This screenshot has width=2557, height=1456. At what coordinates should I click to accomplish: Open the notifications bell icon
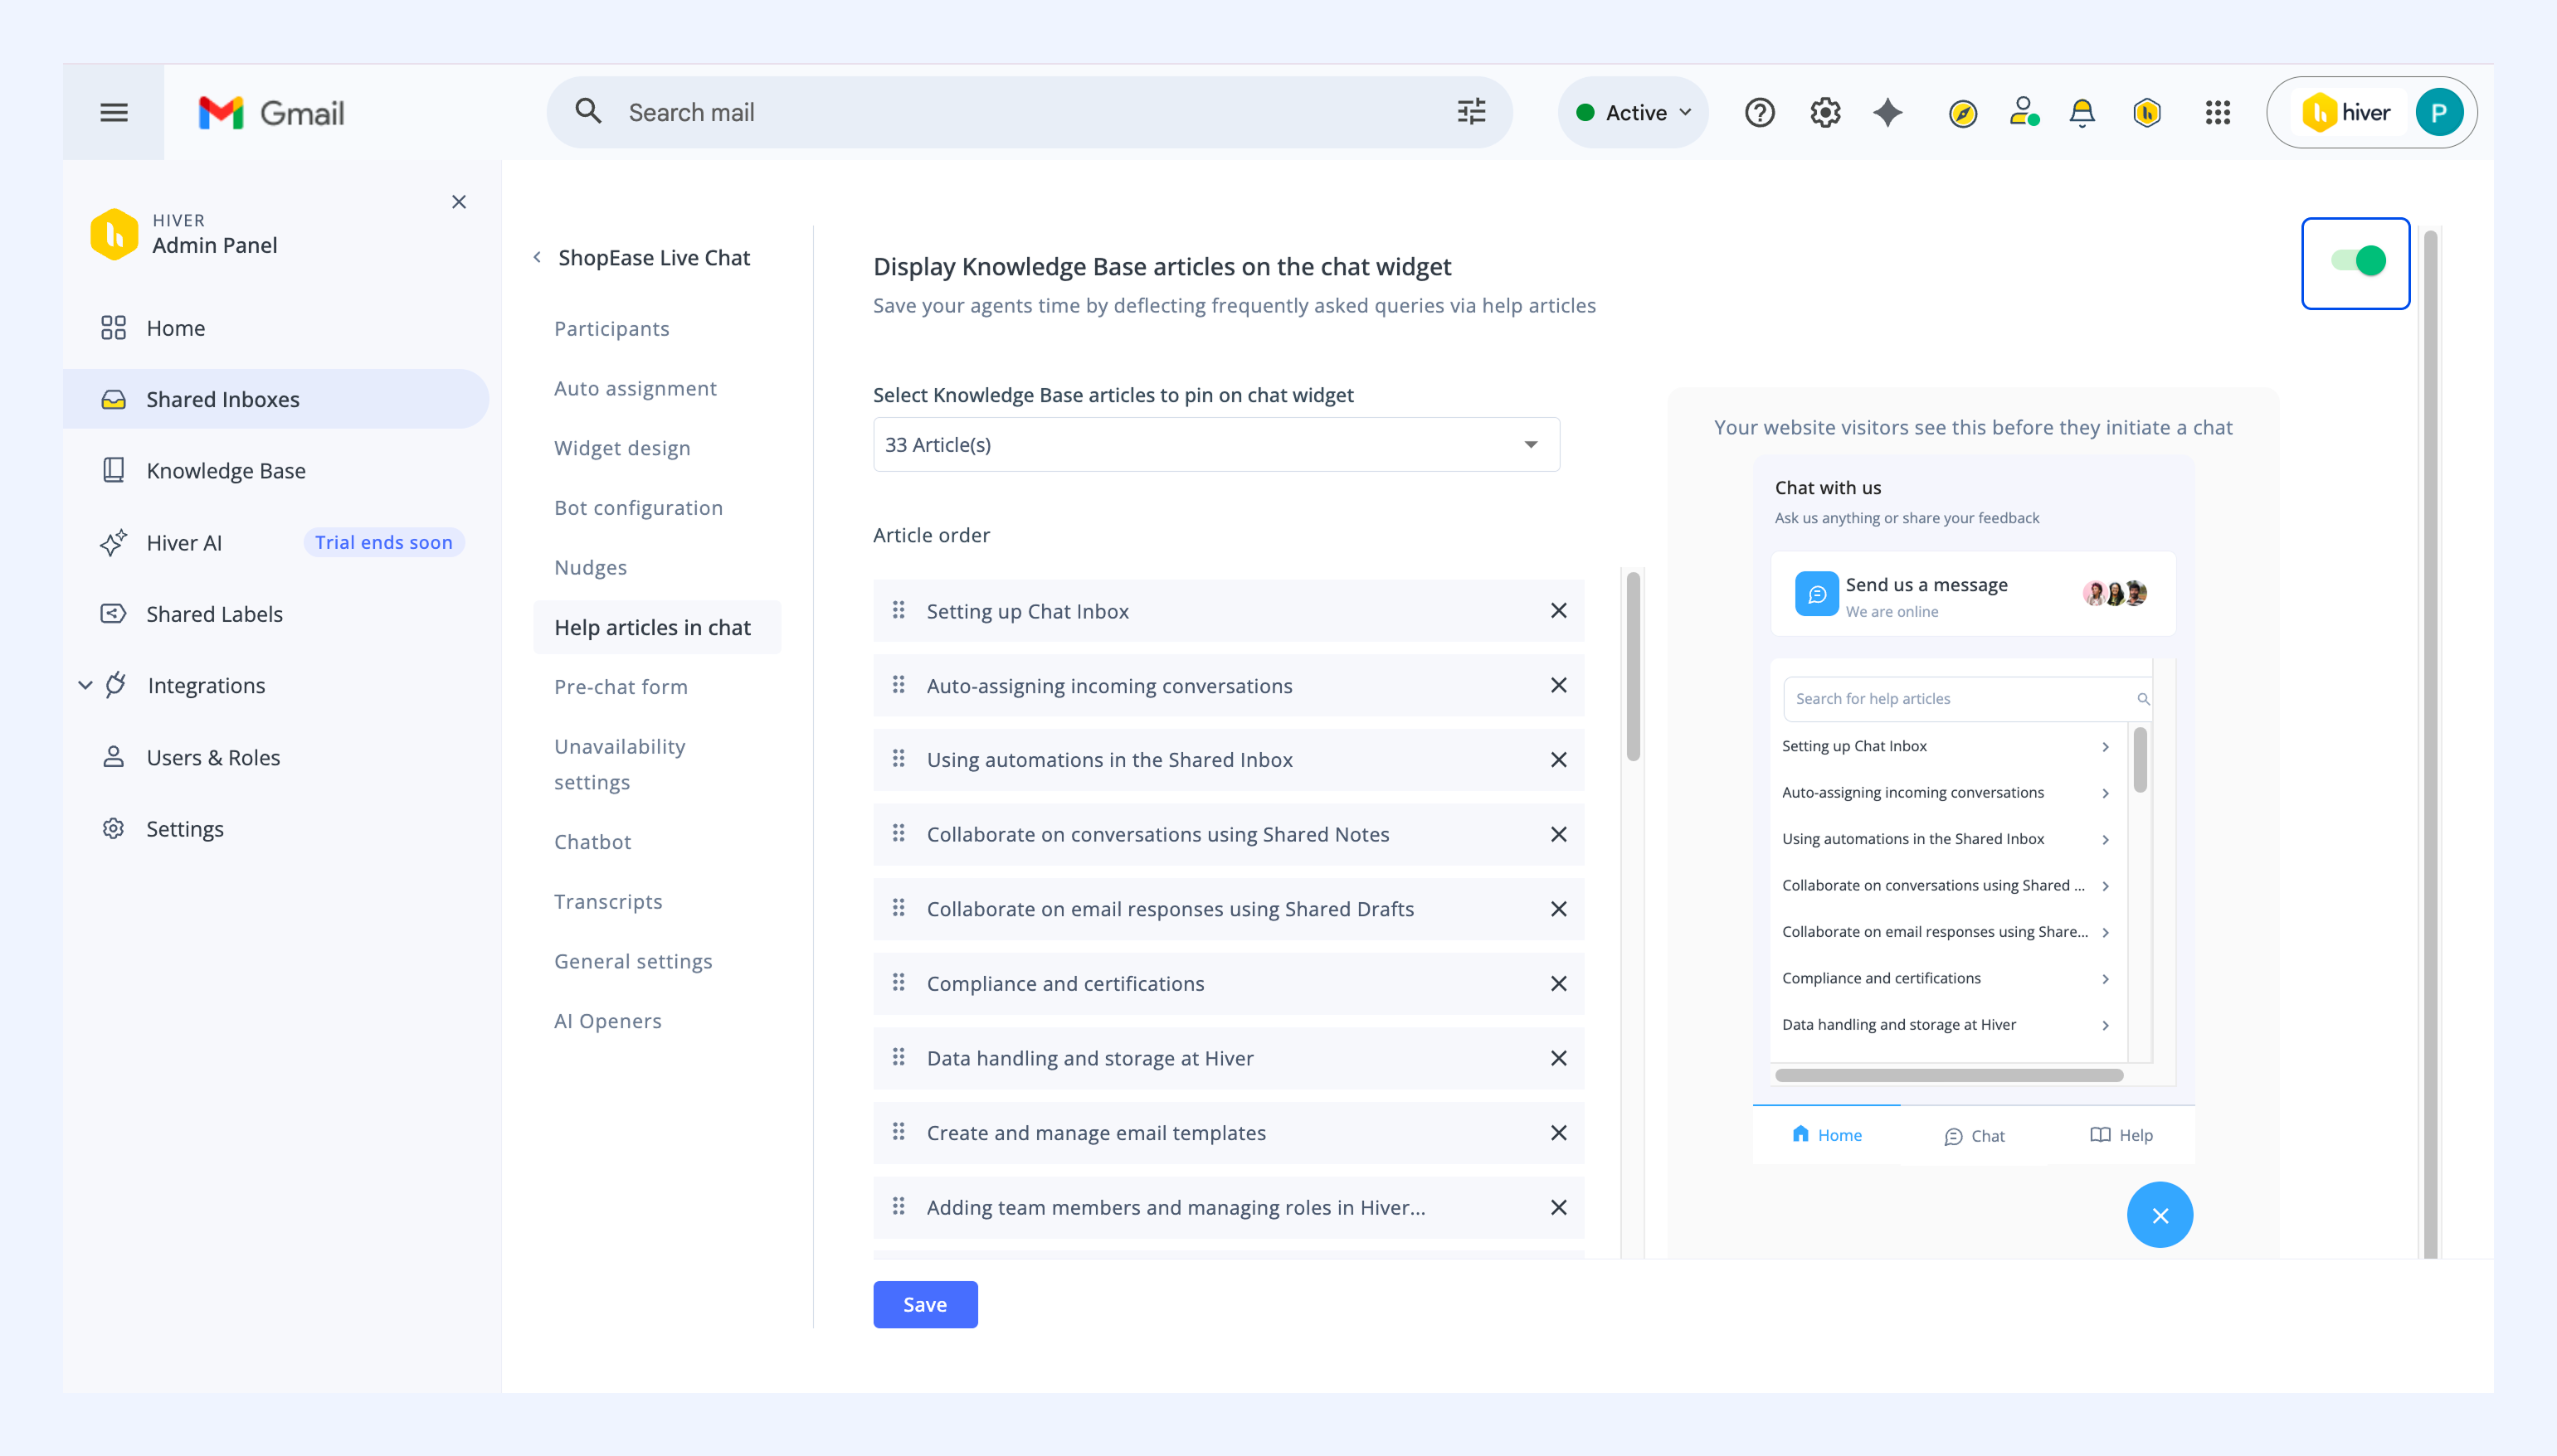pos(2082,113)
